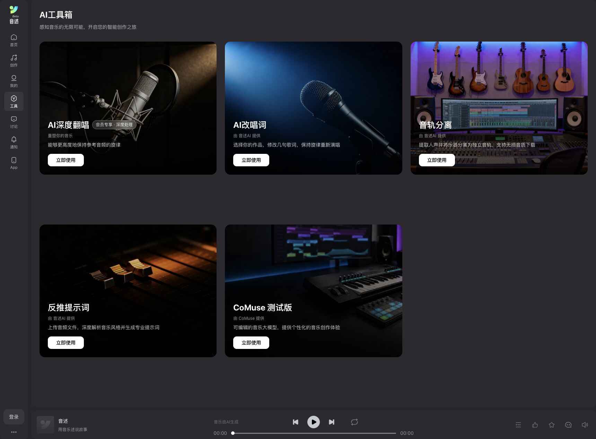Viewport: 596px width, 439px height.
Task: Like the current song
Action: coord(535,425)
